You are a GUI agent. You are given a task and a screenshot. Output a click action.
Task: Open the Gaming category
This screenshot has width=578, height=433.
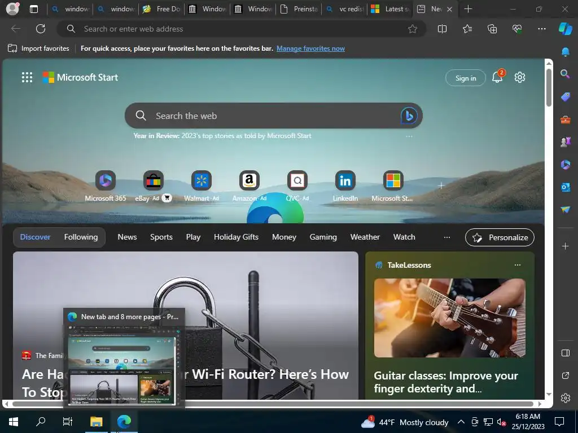click(x=323, y=237)
